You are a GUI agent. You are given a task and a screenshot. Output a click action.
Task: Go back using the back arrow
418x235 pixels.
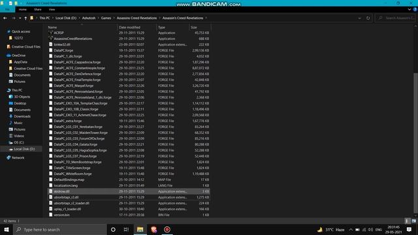[5, 18]
